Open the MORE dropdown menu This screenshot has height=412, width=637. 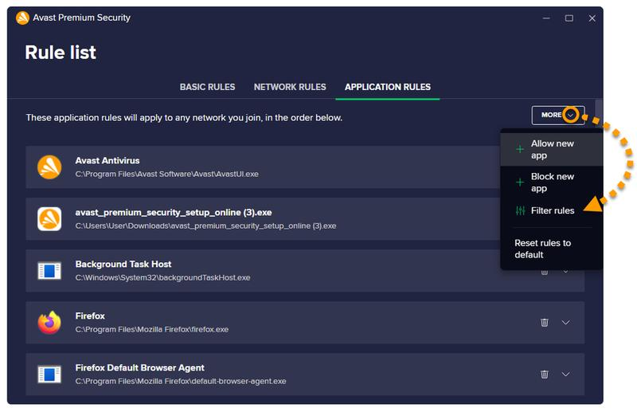[558, 115]
